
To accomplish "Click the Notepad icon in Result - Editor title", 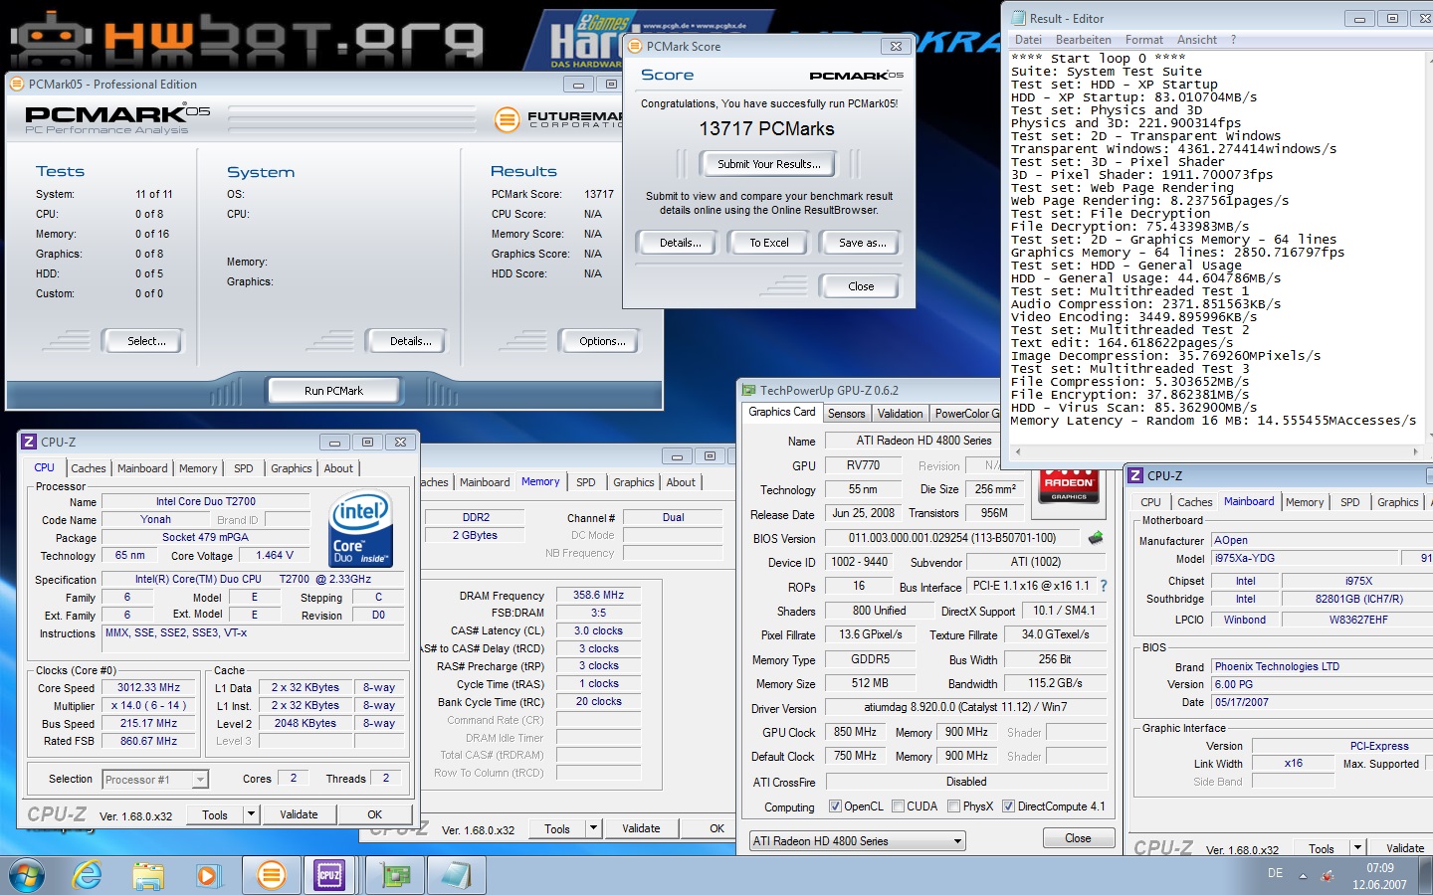I will click(x=1018, y=18).
